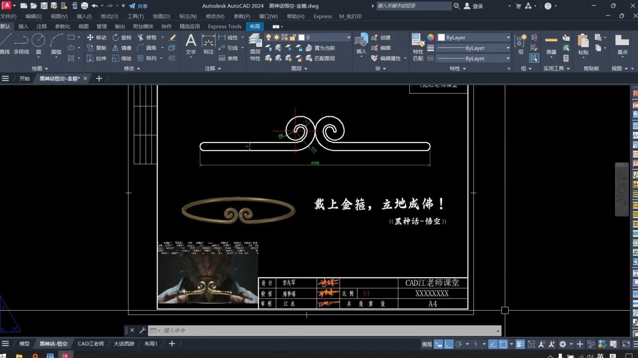Screen dimensions: 638x358
Task: Switch to the 模型 (Model) layout tab
Action: (x=24, y=344)
